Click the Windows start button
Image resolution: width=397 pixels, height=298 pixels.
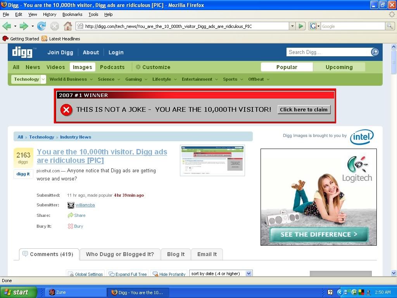point(18,292)
